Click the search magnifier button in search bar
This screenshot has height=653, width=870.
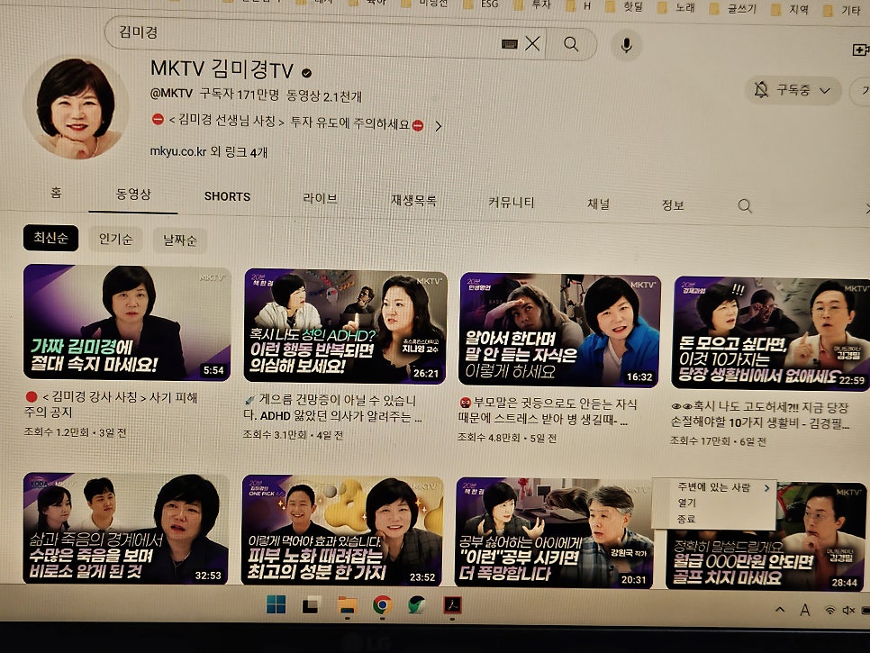[x=571, y=44]
